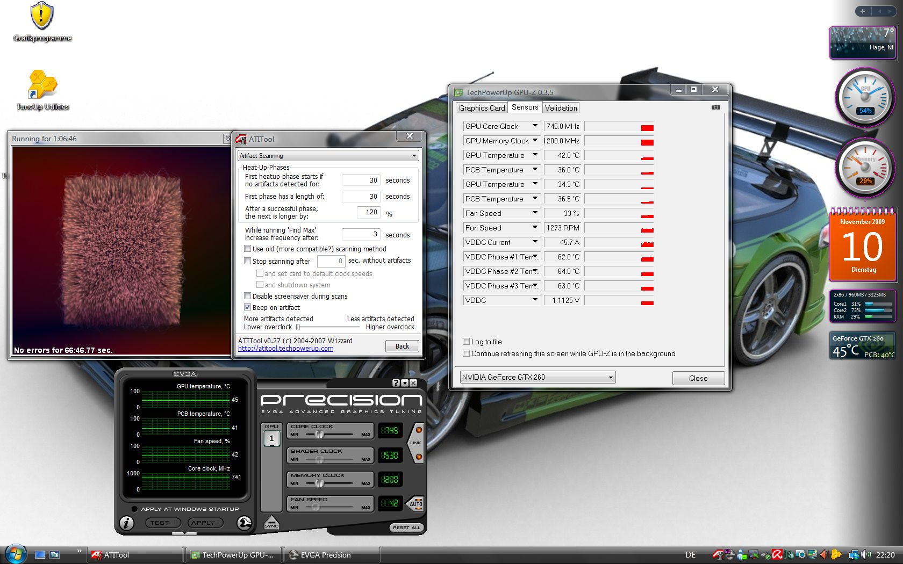Switch to the Graphics Card tab

pos(482,108)
